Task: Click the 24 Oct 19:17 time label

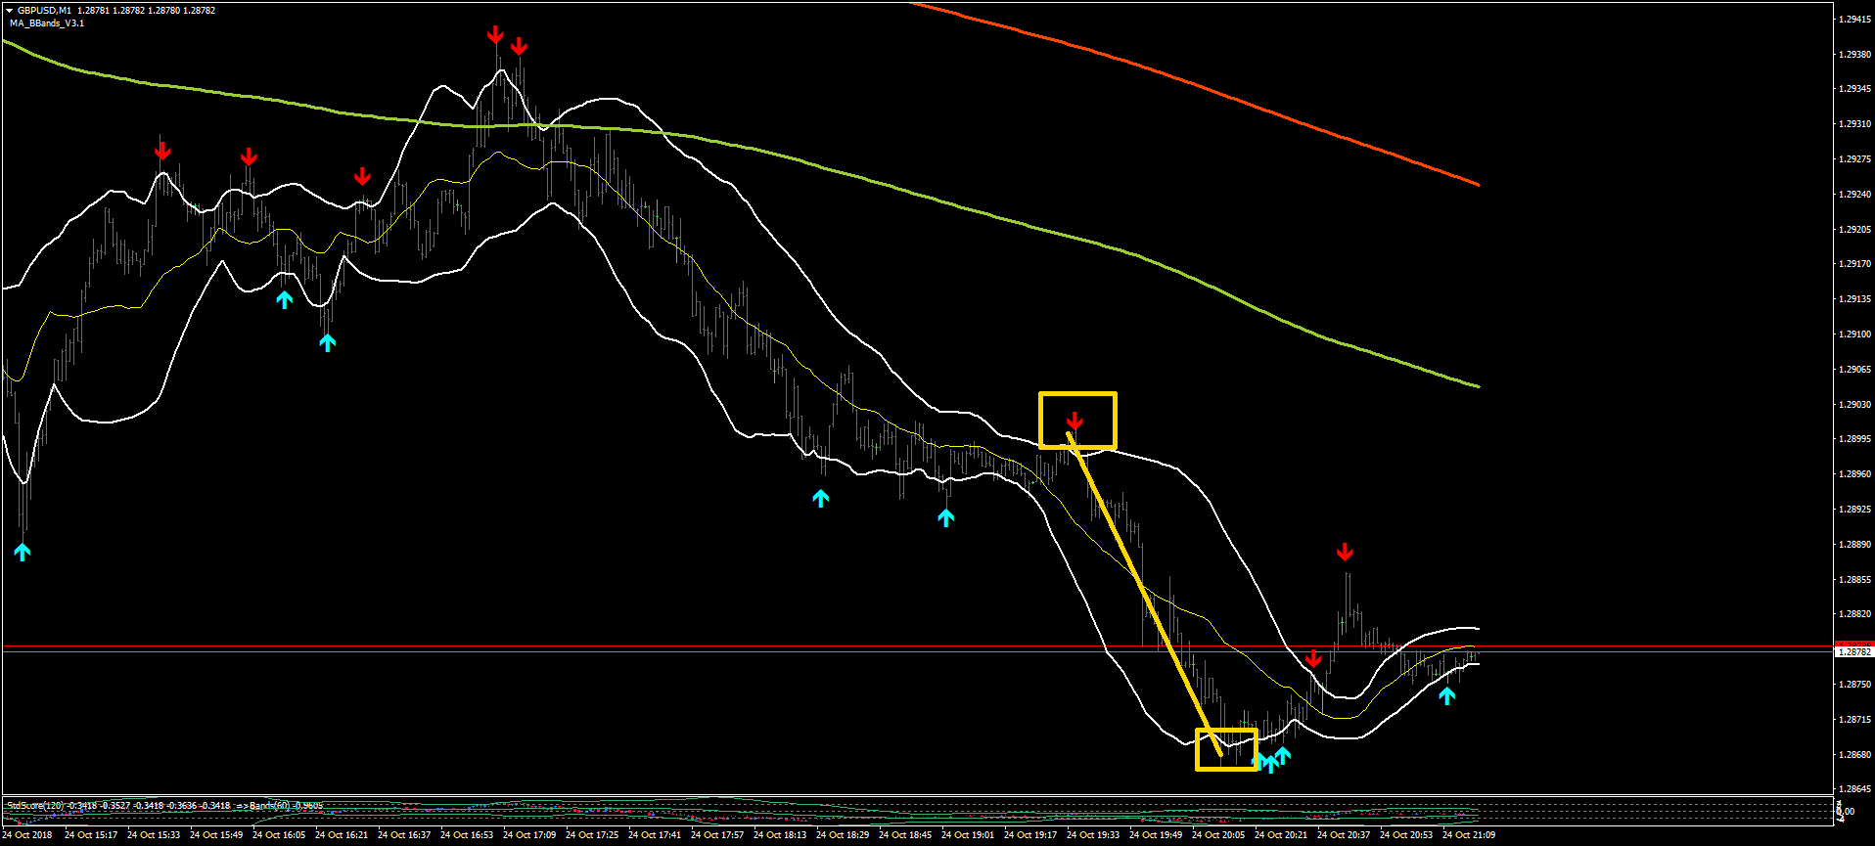Action: (x=1030, y=835)
